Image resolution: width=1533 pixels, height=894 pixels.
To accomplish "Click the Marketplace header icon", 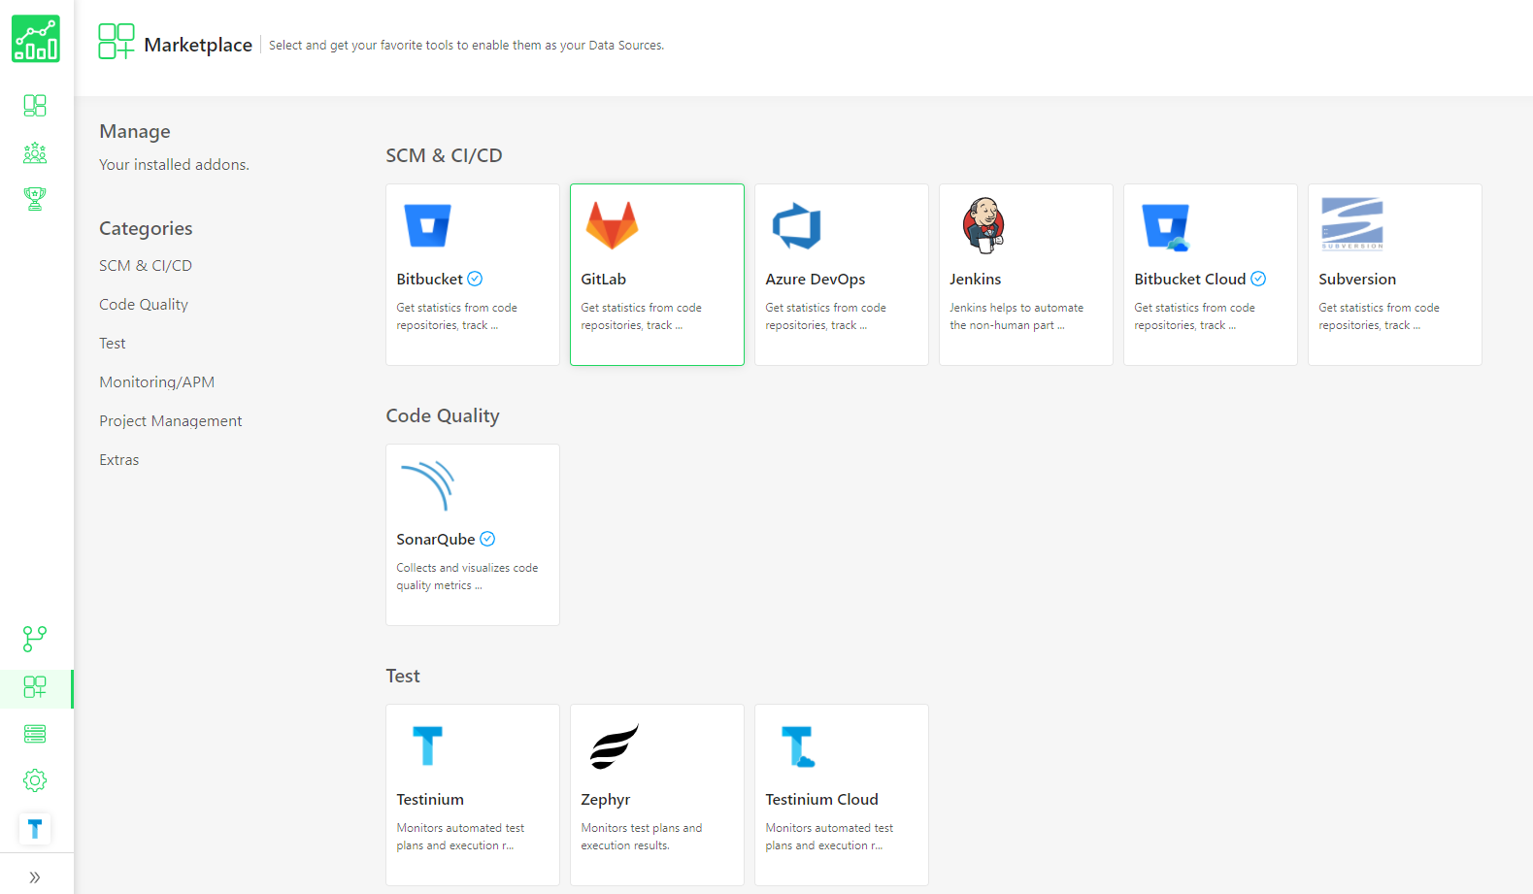I will point(117,42).
